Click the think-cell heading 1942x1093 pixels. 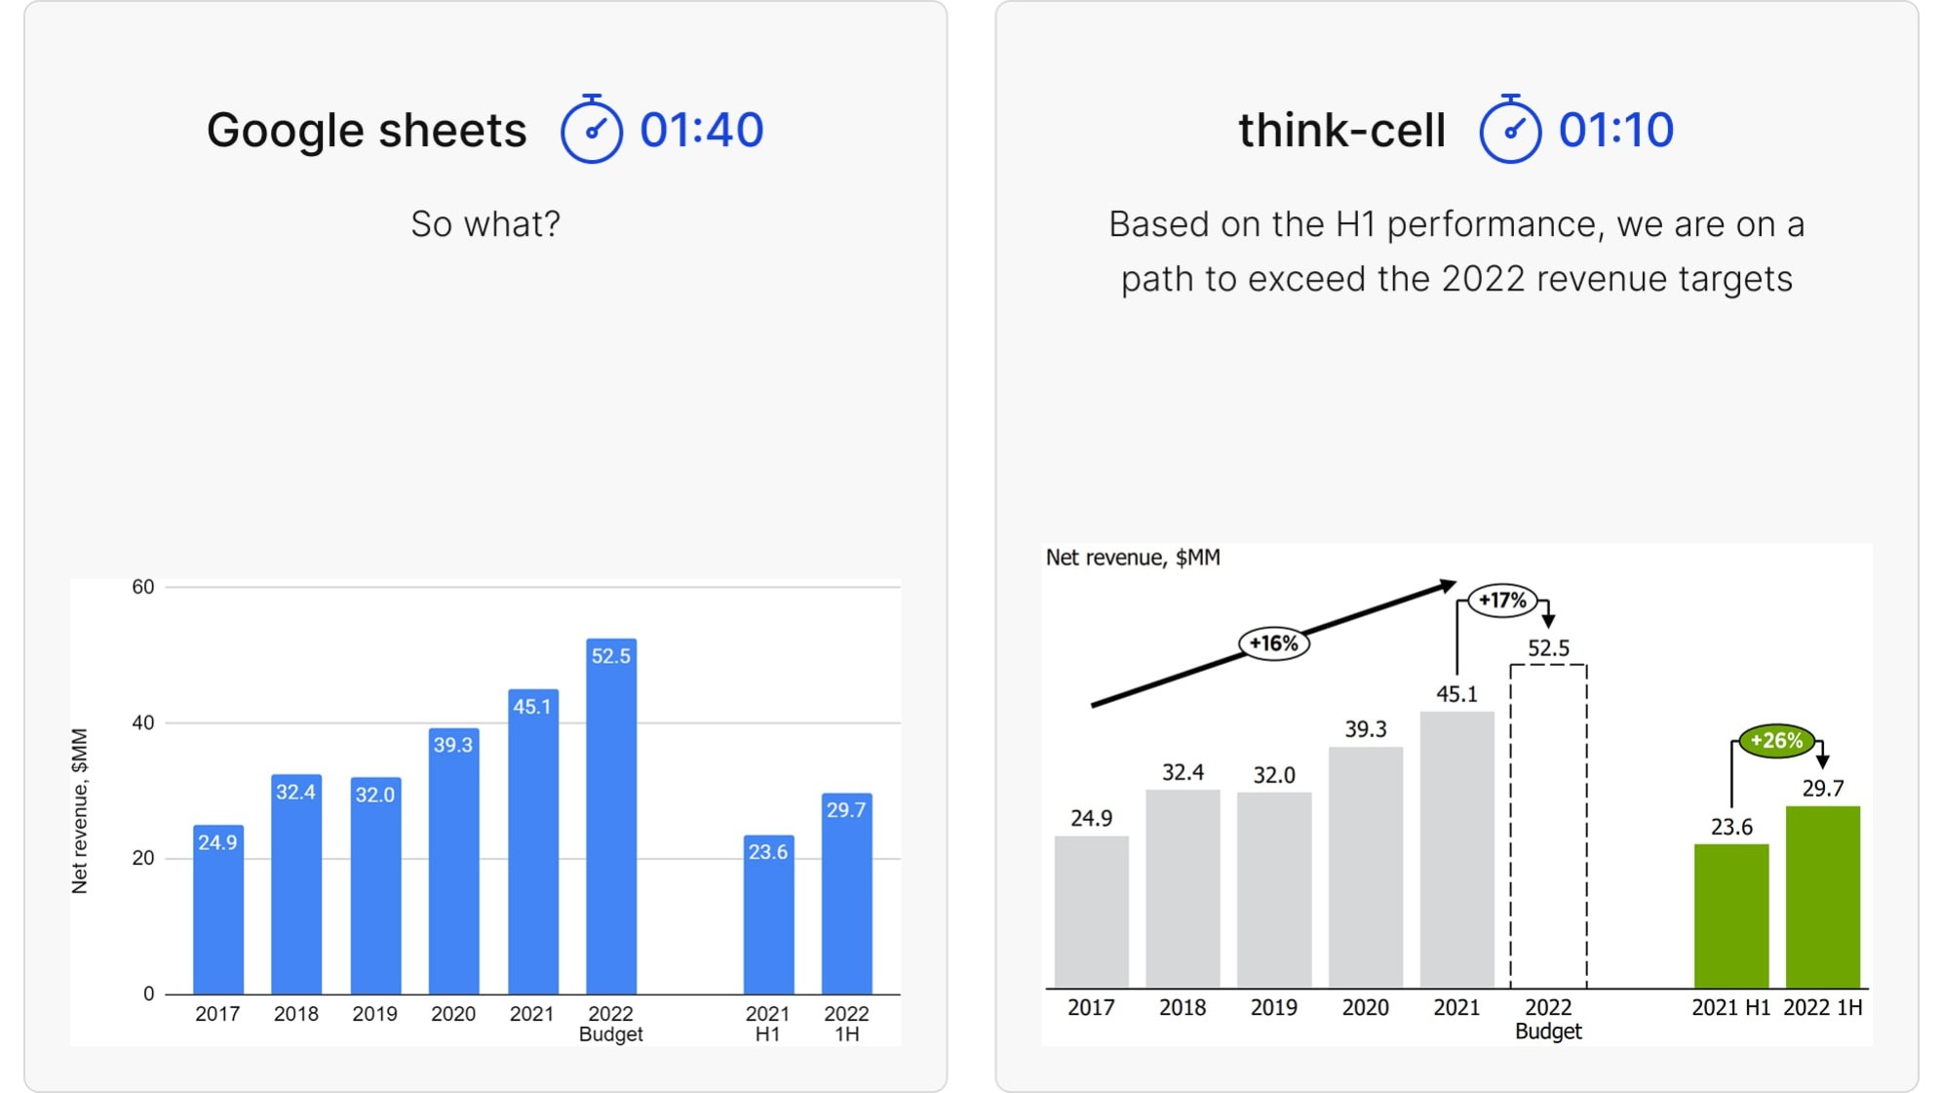[x=1341, y=130]
